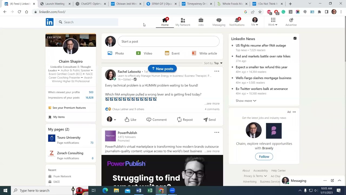Follow Bravely company
The width and height of the screenshot is (346, 195).
[264, 157]
